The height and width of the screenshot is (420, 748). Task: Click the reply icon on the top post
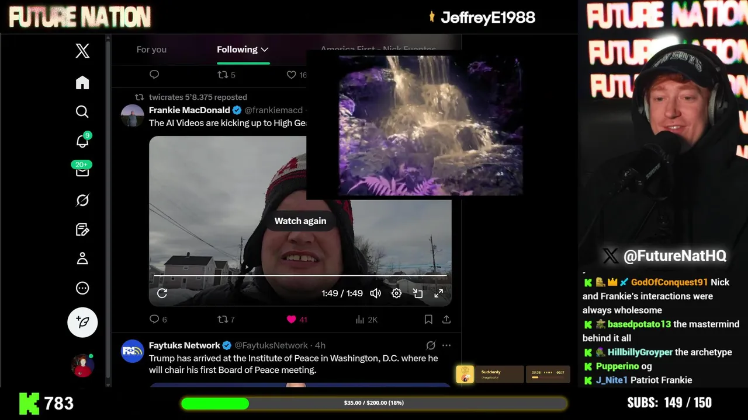[154, 75]
